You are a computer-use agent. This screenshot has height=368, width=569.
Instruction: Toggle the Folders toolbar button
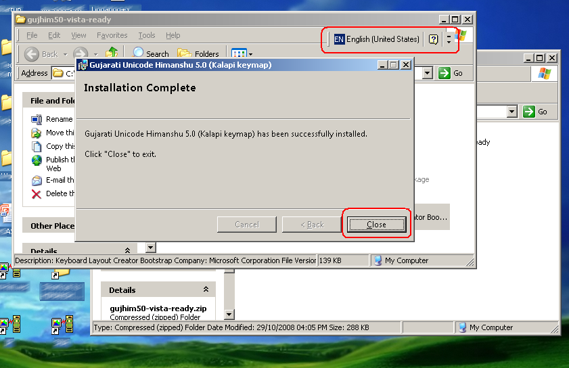point(198,53)
